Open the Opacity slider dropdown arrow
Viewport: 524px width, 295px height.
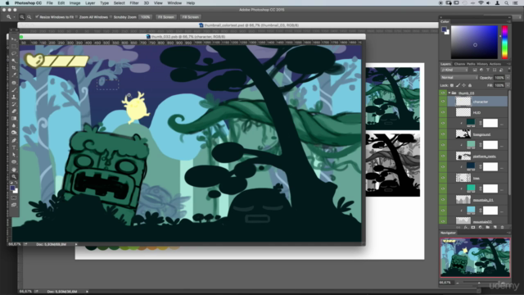(x=508, y=78)
